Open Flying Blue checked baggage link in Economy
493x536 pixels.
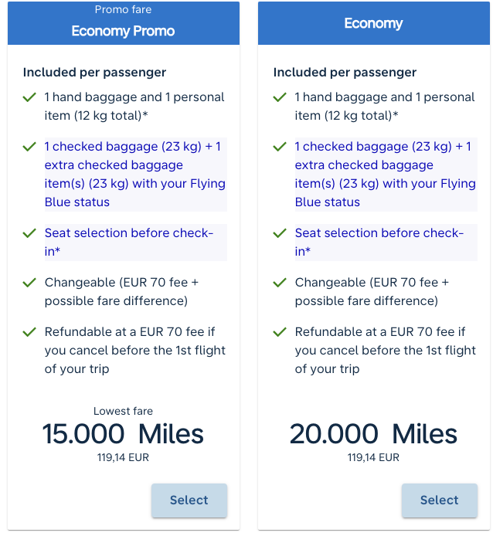385,175
